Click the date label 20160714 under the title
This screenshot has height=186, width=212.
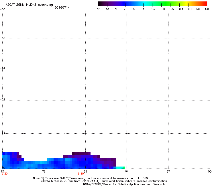[x=62, y=7]
